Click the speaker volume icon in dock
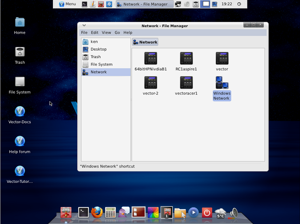The height and width of the screenshot is (224, 300). 234,213
